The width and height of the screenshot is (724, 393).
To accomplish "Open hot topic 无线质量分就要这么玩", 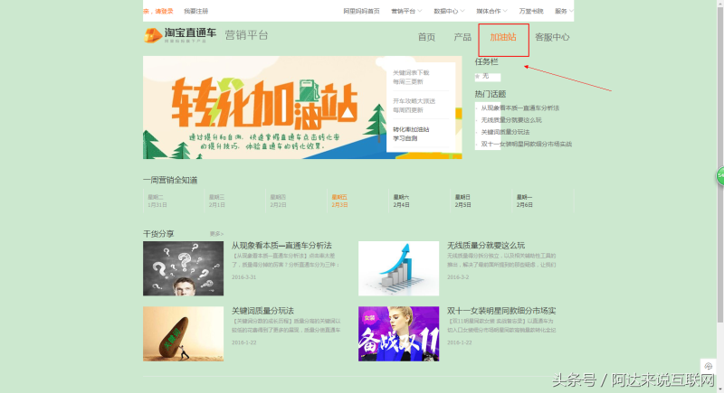I will pos(511,120).
